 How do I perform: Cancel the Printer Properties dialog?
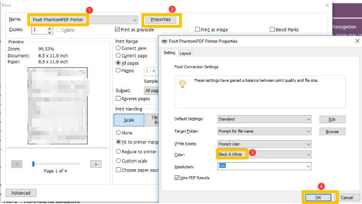[x=347, y=197]
